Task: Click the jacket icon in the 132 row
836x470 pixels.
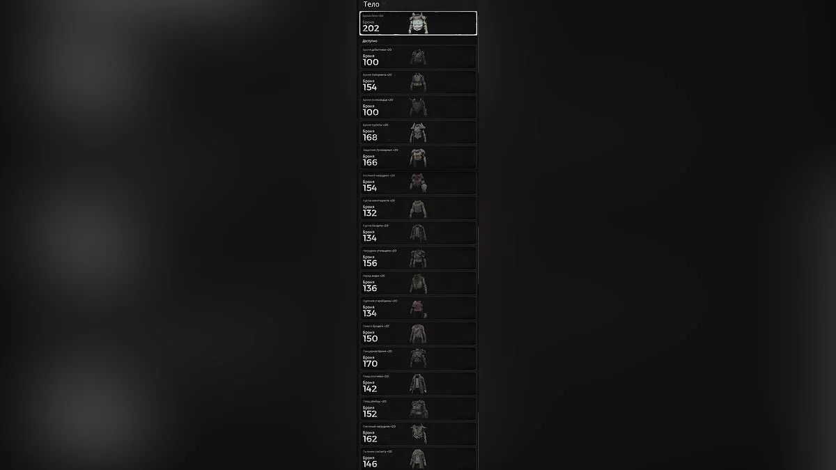Action: pyautogui.click(x=418, y=208)
